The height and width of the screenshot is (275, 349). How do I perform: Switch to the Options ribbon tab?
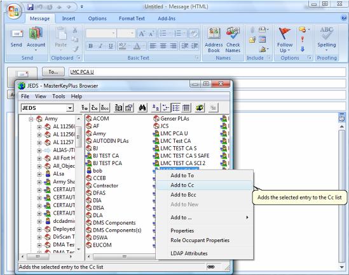97,18
